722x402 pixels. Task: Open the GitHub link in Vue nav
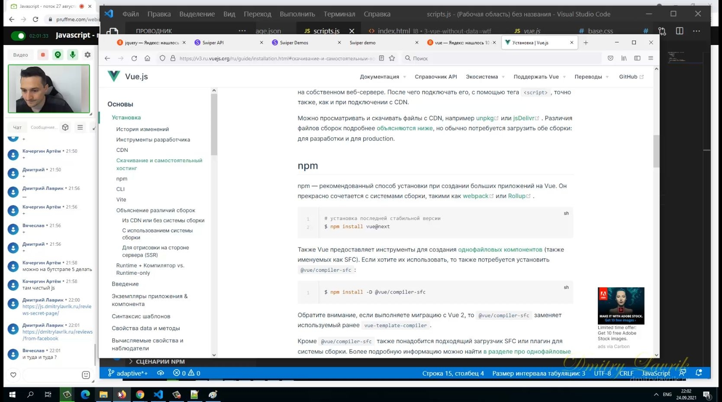point(631,77)
